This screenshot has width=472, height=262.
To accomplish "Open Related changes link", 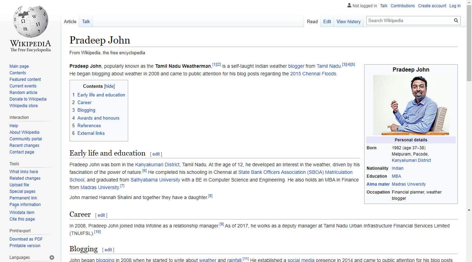I will click(25, 178).
